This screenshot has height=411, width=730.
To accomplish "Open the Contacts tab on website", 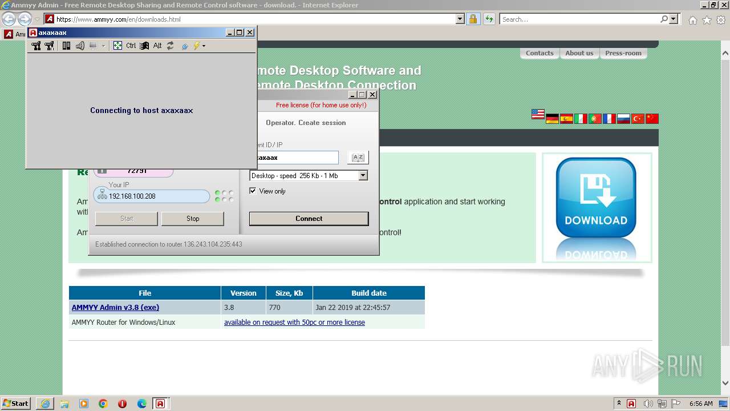I will tap(540, 53).
